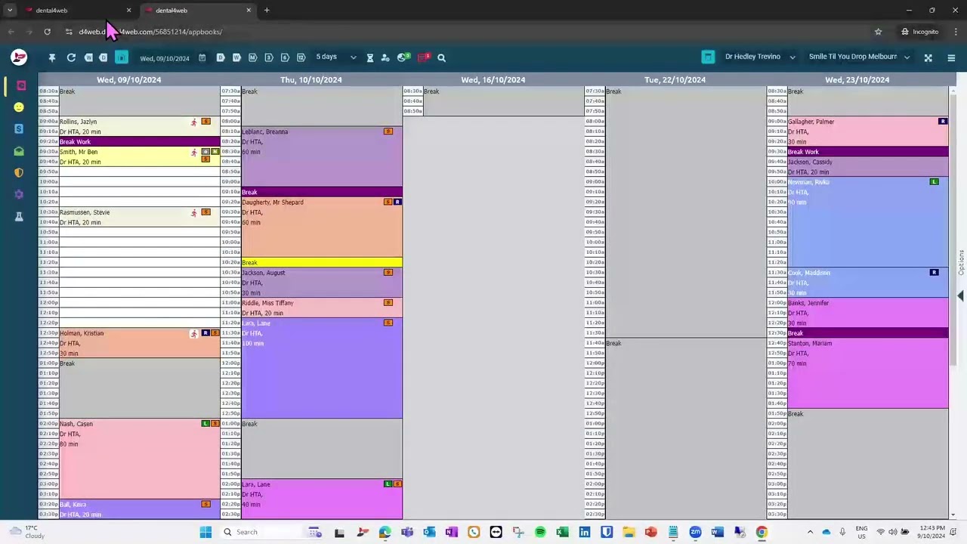
Task: Open the shield sidebar icon
Action: click(x=19, y=172)
